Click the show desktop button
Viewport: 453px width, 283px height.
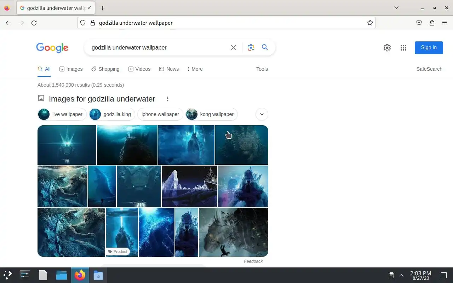(443, 275)
